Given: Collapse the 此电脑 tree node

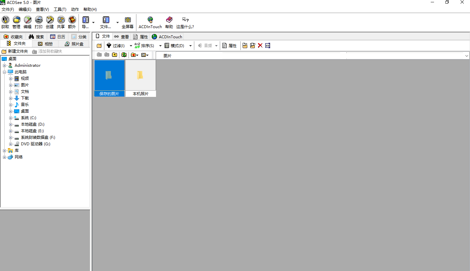Looking at the screenshot, I should point(5,72).
